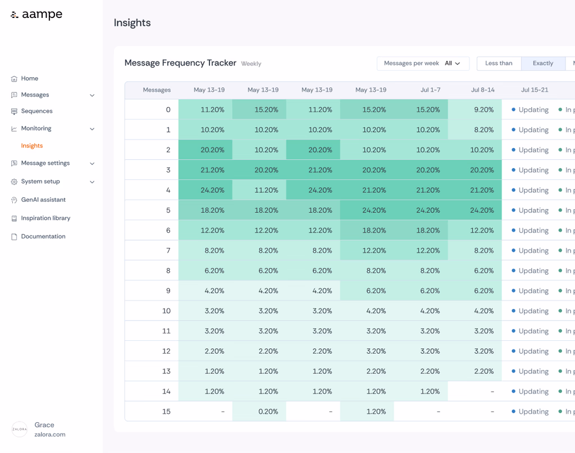Click the Monitoring chart icon
This screenshot has width=575, height=453.
(x=14, y=128)
